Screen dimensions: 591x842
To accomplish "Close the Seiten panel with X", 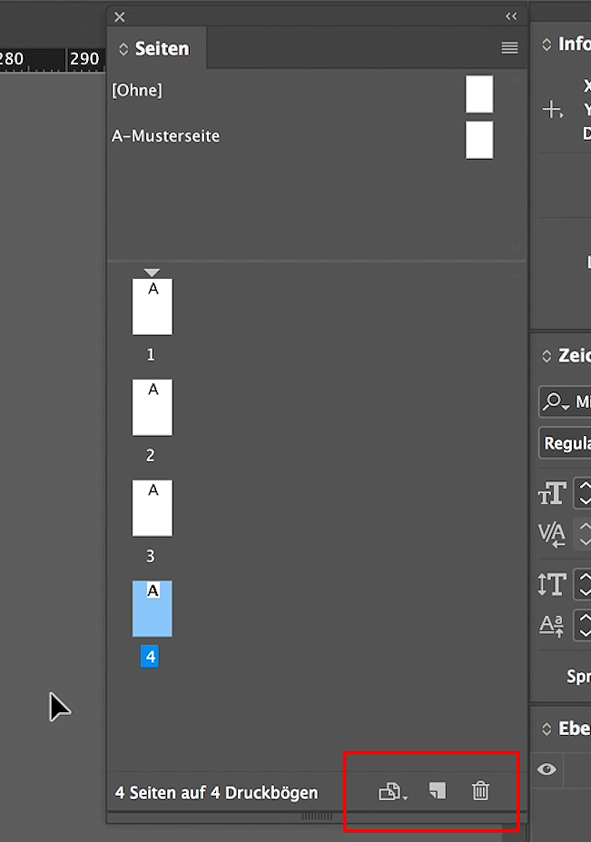I will point(120,16).
